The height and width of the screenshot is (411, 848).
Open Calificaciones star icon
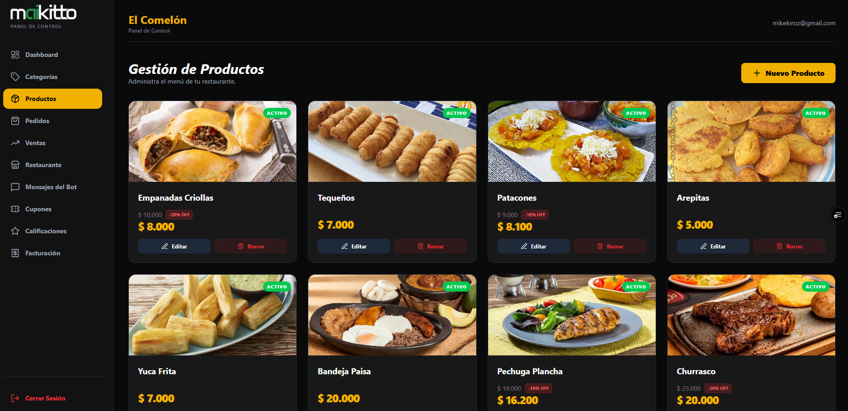tap(15, 231)
